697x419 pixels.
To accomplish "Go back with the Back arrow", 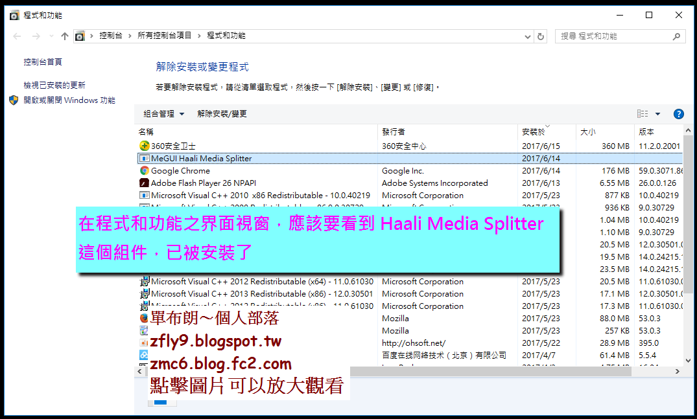I will click(x=17, y=36).
